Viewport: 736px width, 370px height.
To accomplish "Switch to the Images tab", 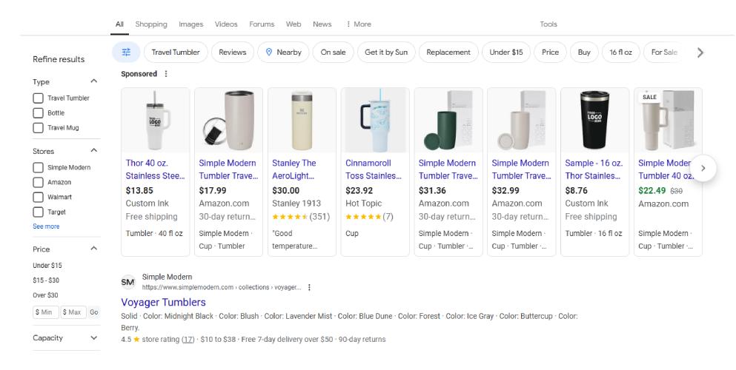I will 190,24.
